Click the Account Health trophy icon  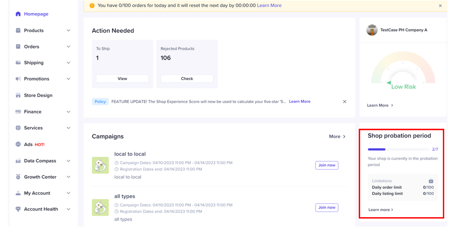click(18, 209)
